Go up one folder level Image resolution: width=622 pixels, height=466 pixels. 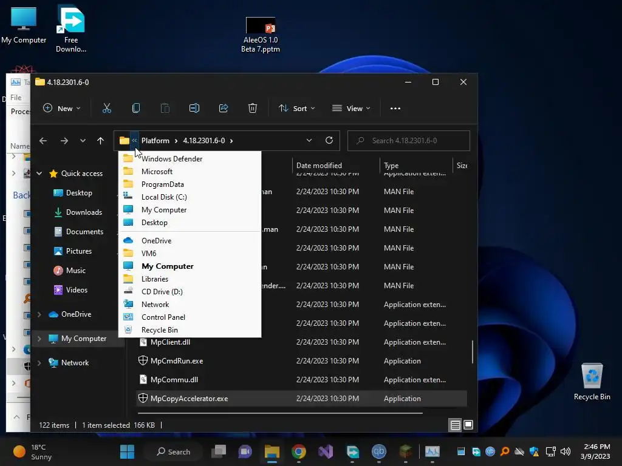pos(100,141)
